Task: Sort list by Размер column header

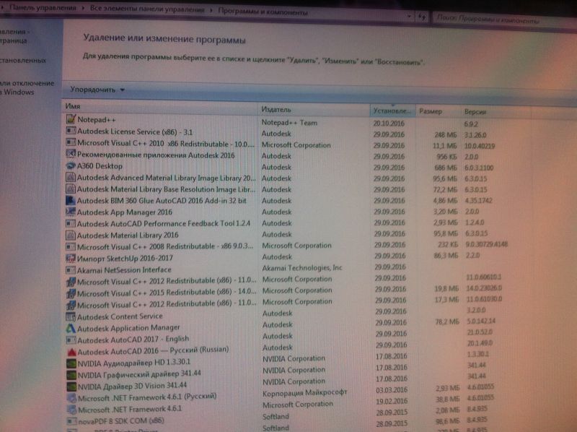Action: pos(438,111)
